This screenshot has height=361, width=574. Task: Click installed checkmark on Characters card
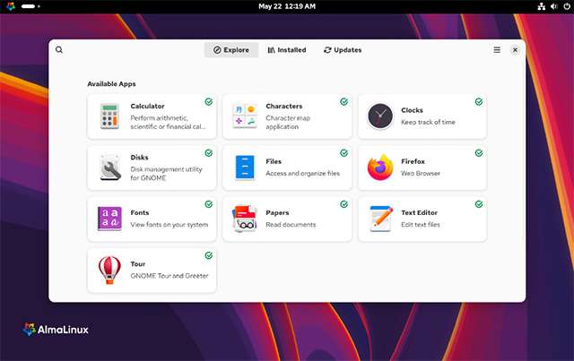[x=344, y=102]
